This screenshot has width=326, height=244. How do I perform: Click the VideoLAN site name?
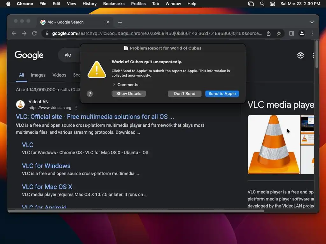point(39,102)
